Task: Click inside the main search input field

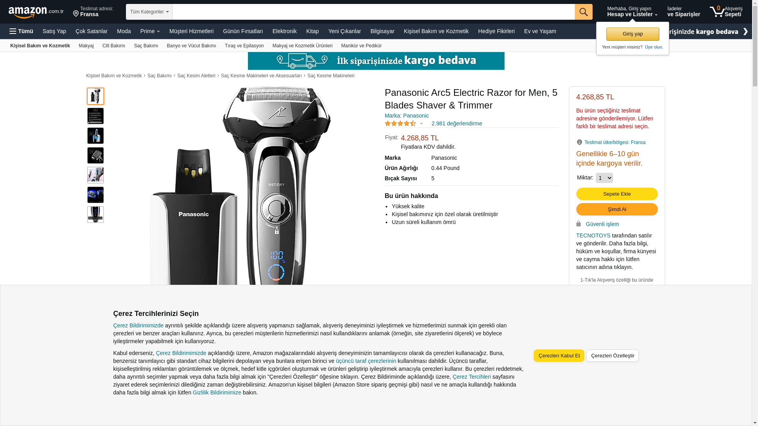Action: [373, 12]
